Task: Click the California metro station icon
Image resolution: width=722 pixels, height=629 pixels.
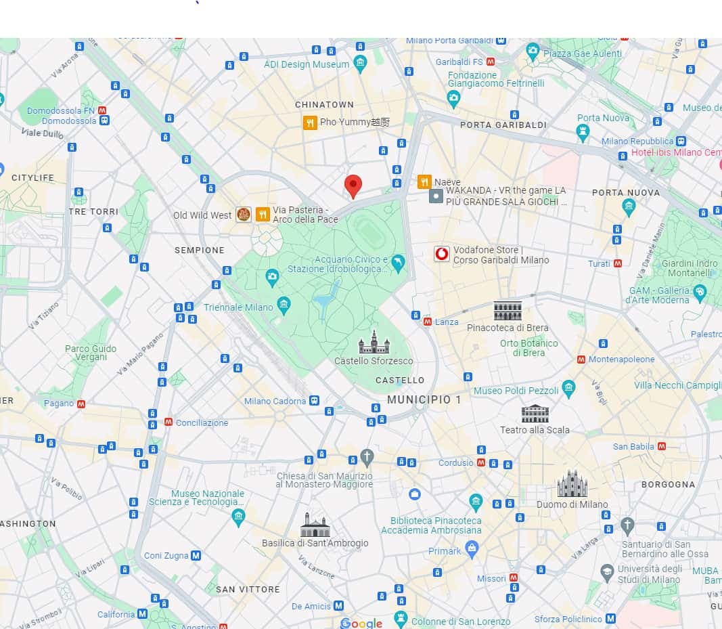Action: (142, 614)
